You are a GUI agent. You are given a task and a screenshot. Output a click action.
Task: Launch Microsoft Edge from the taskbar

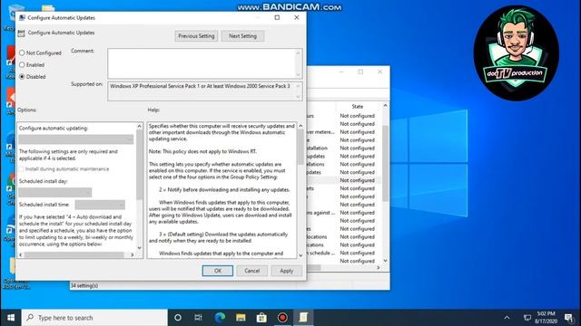pos(220,318)
